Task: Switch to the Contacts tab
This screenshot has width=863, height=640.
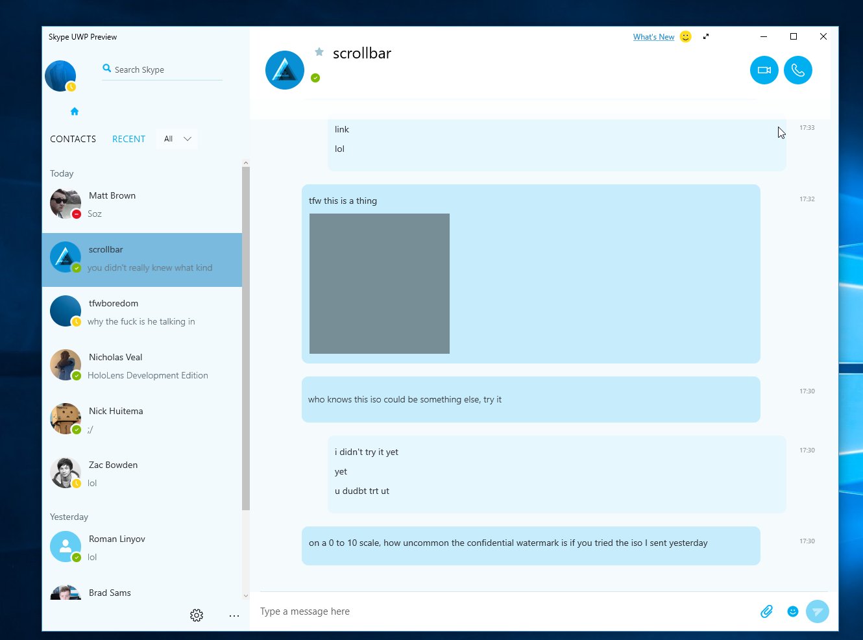Action: point(73,139)
